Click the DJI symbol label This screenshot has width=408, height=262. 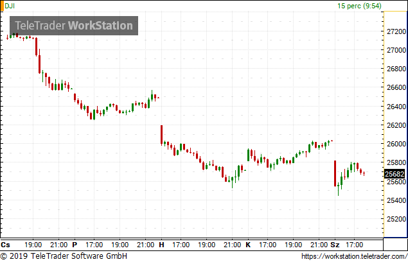click(x=10, y=6)
